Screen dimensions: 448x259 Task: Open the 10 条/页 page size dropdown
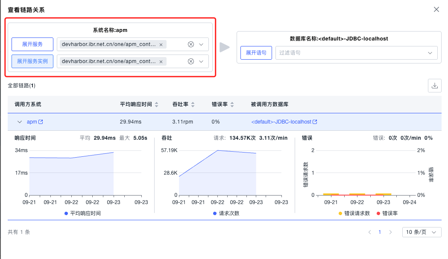tap(422, 232)
